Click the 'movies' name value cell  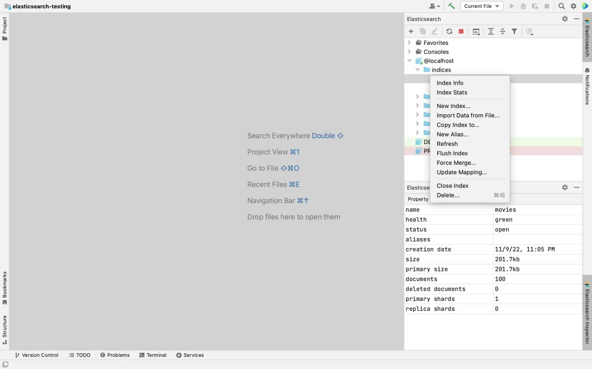(x=538, y=210)
